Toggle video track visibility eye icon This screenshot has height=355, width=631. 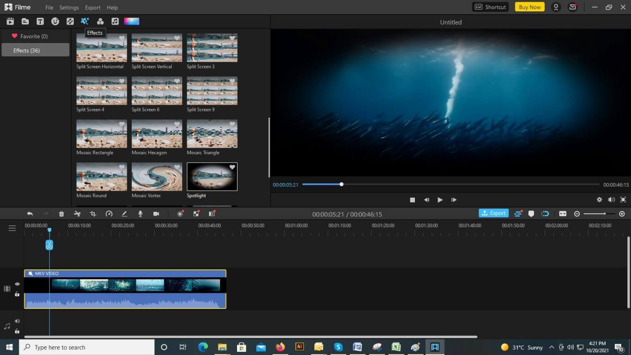pyautogui.click(x=17, y=284)
